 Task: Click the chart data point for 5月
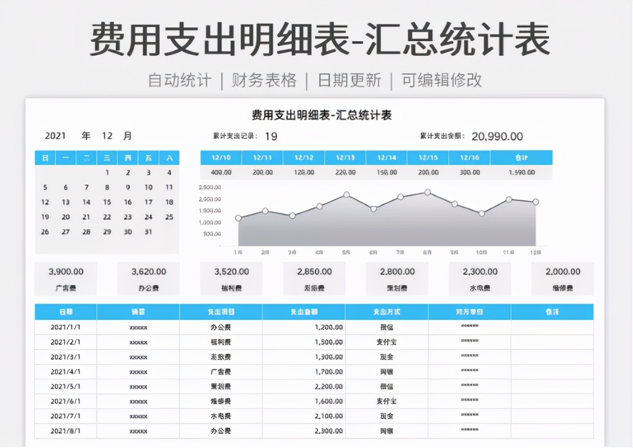point(347,194)
